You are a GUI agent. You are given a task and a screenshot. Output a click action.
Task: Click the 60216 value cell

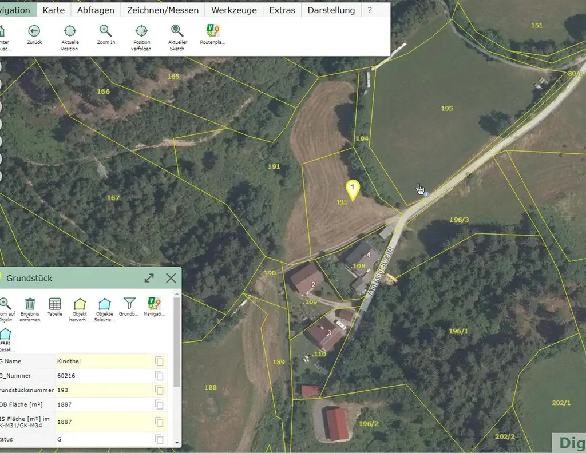tap(104, 376)
